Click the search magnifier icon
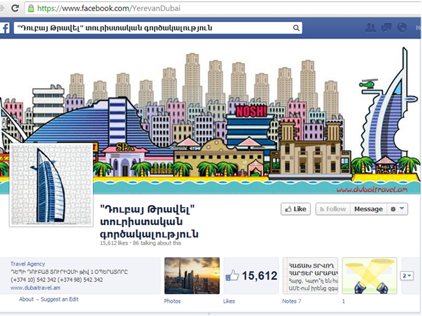The image size is (422, 316). [x=296, y=28]
